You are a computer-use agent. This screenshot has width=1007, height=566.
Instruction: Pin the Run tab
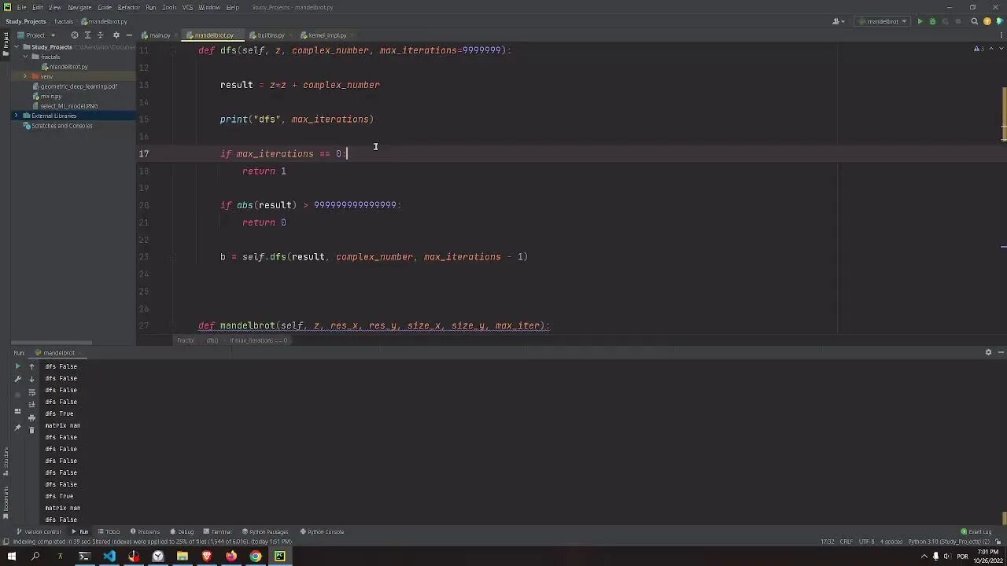18,428
